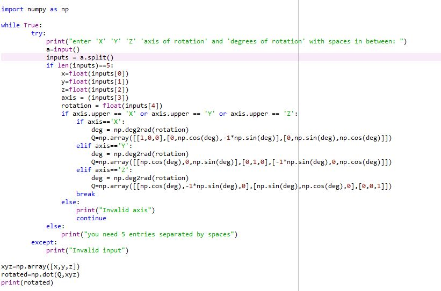Click the 'import numpy as np' line
The image size is (441, 291).
click(x=35, y=9)
